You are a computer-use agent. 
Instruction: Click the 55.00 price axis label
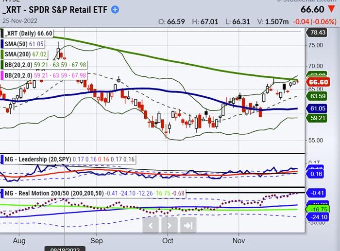[316, 140]
